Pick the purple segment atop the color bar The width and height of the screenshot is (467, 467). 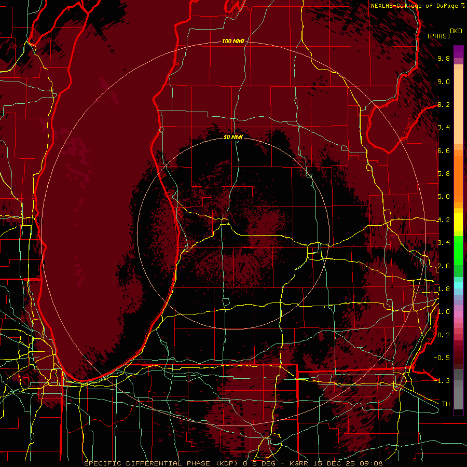[x=458, y=52]
